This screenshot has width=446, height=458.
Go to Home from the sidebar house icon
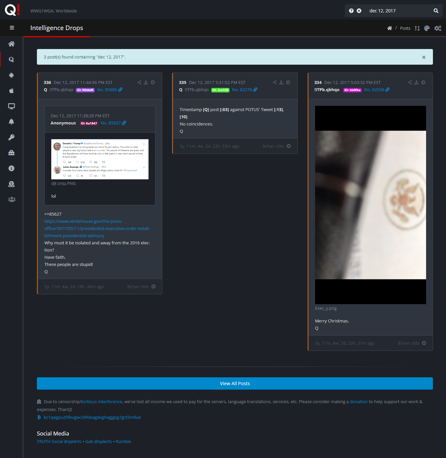(11, 44)
